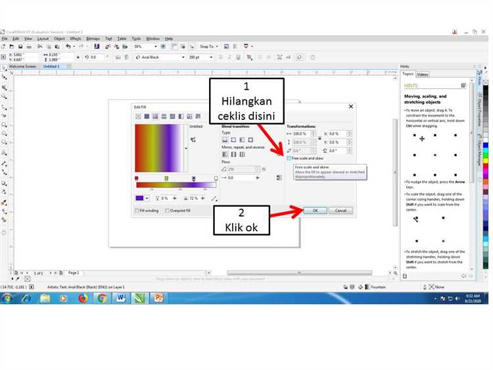Select the Ellipse tool in toolbox

[4, 134]
